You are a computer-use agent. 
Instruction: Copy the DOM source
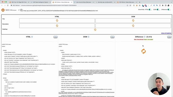click(x=112, y=37)
